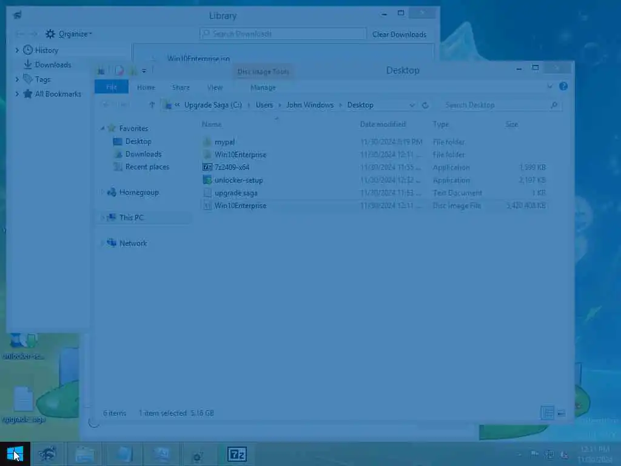Sort by the Type column header
The width and height of the screenshot is (621, 466).
pos(440,124)
